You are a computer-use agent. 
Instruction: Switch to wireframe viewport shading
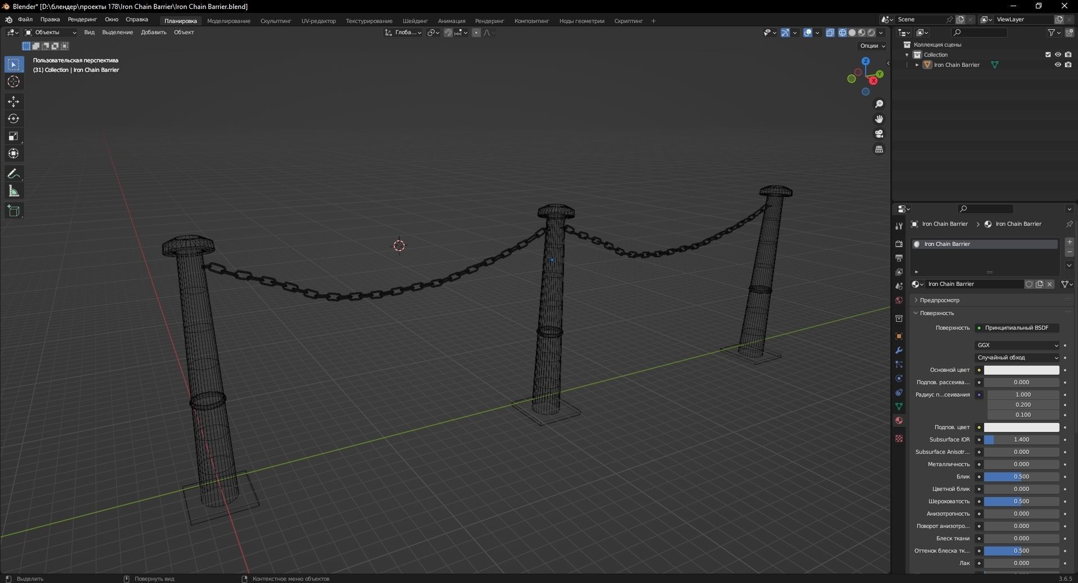[843, 33]
